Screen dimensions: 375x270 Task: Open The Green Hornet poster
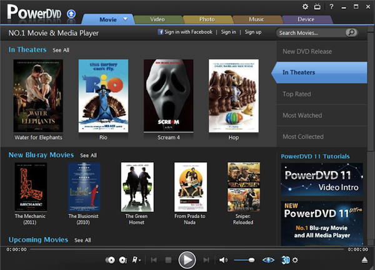pos(137,187)
